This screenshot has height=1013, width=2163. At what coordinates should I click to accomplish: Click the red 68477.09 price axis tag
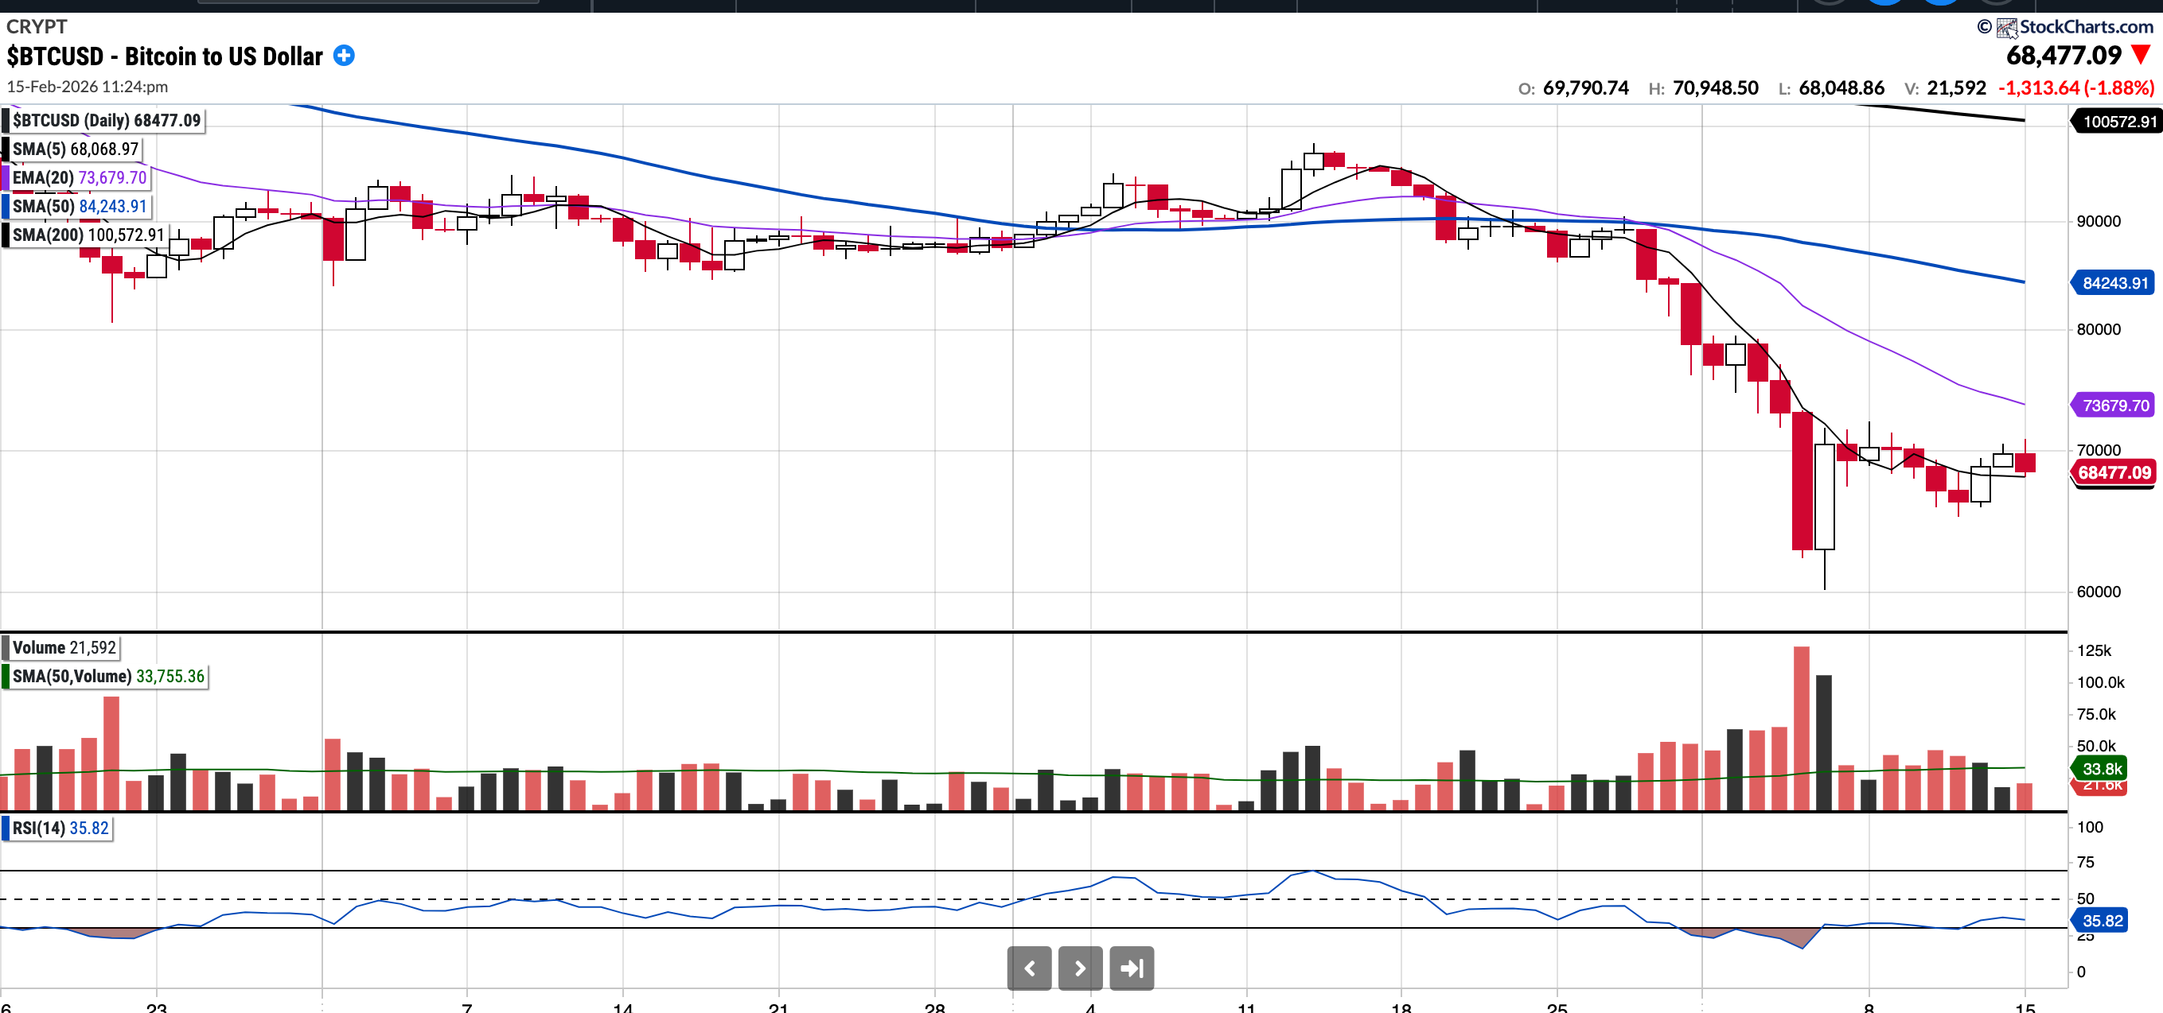[x=2114, y=472]
